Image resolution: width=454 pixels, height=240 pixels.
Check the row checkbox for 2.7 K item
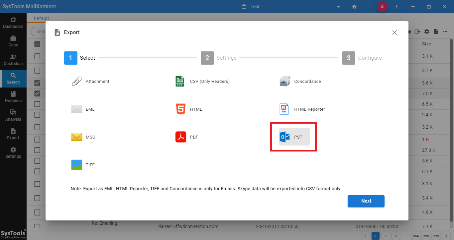37,70
